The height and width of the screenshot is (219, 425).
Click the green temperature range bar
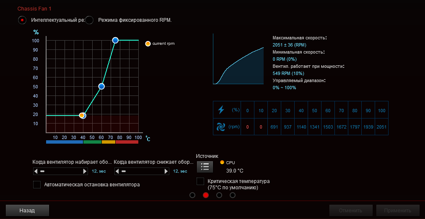(x=93, y=142)
